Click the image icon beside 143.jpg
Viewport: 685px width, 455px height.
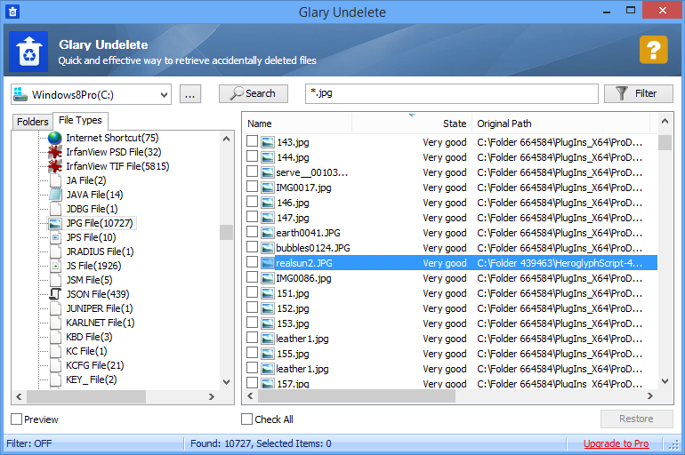coord(268,142)
